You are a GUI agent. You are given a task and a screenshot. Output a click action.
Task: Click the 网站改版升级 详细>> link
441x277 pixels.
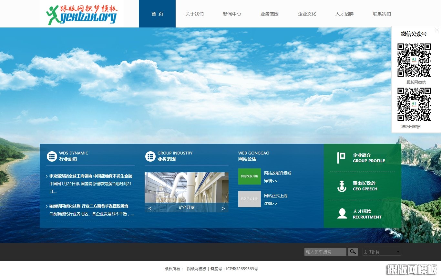coord(271,181)
